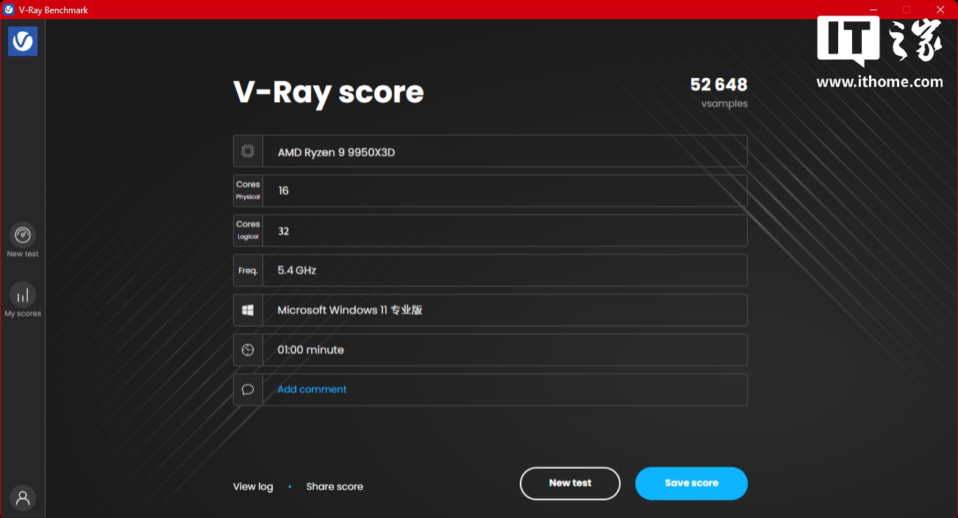Click the CPU chip icon
The image size is (958, 518).
tap(248, 151)
